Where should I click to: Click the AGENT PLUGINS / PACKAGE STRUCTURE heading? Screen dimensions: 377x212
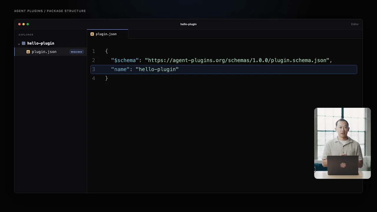tap(50, 11)
